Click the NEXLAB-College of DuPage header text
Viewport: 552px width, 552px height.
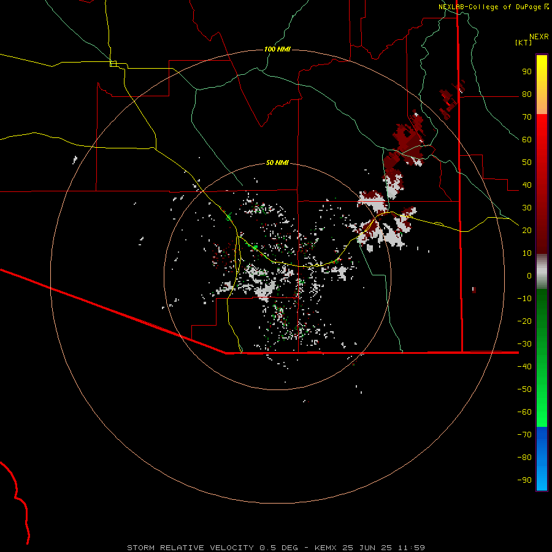(489, 7)
